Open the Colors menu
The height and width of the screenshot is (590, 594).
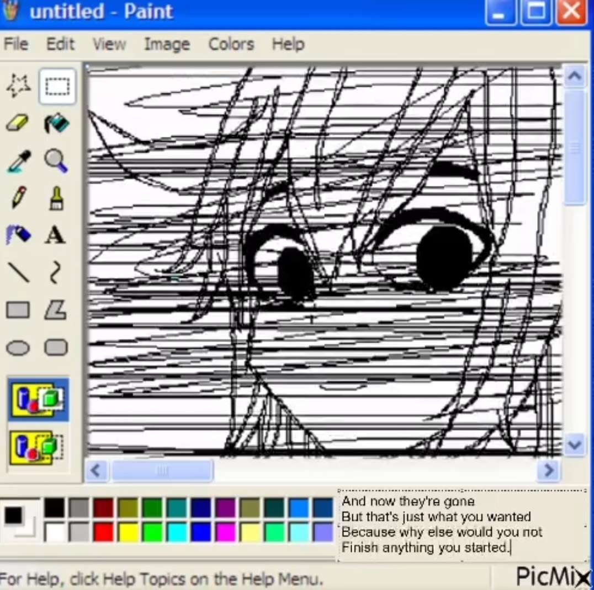click(231, 44)
